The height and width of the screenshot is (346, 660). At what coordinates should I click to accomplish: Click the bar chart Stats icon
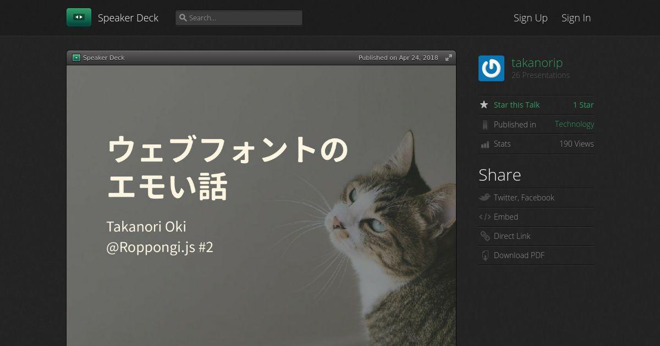click(485, 144)
